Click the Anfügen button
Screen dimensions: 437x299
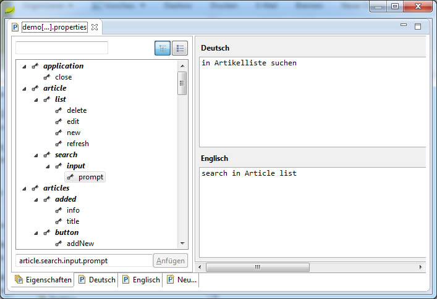click(170, 261)
